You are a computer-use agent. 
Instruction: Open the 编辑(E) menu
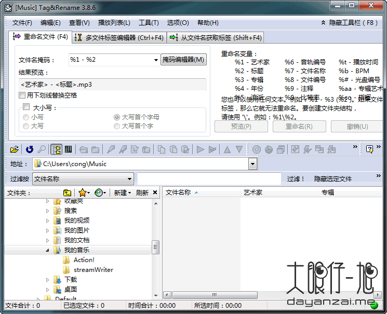(x=50, y=23)
